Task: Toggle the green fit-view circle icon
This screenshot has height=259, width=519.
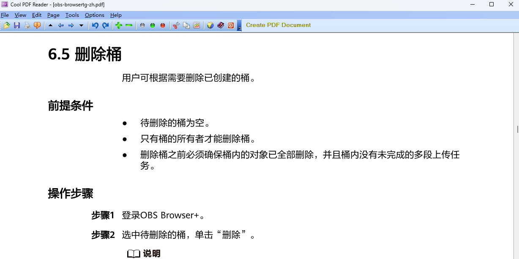Action: pyautogui.click(x=152, y=25)
